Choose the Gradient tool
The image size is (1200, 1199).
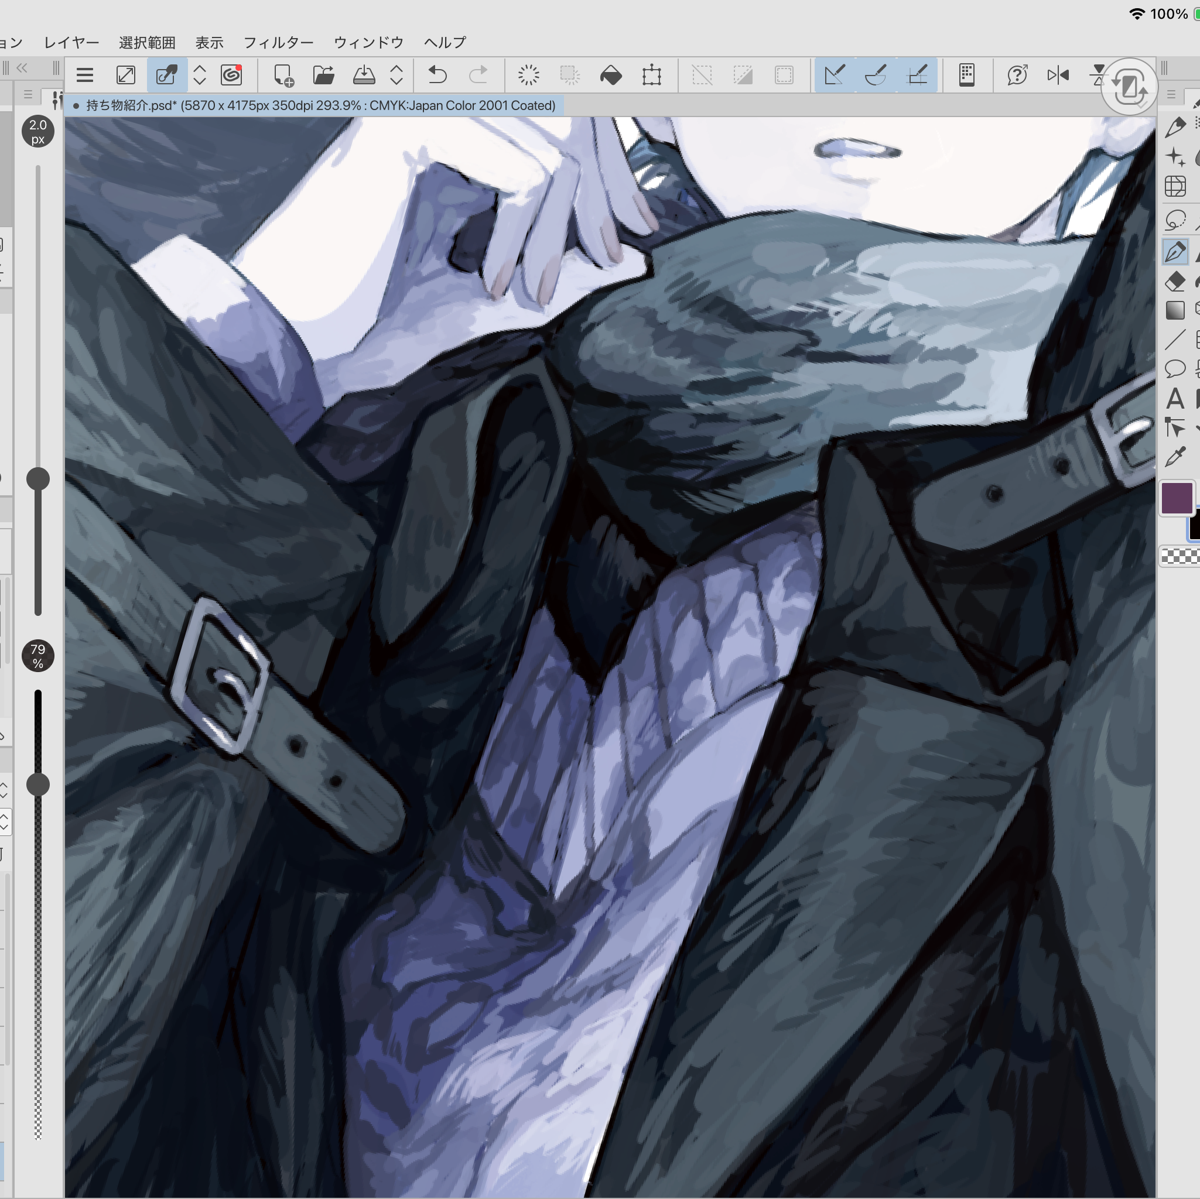pos(1175,310)
